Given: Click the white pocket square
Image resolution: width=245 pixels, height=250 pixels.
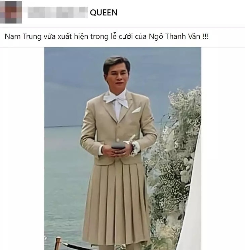Looking at the screenshot, I should 136,110.
